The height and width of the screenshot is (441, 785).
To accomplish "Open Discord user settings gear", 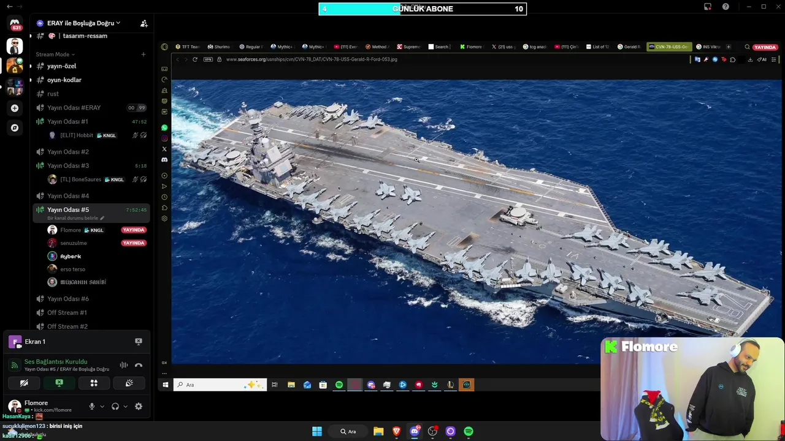I will (x=139, y=407).
